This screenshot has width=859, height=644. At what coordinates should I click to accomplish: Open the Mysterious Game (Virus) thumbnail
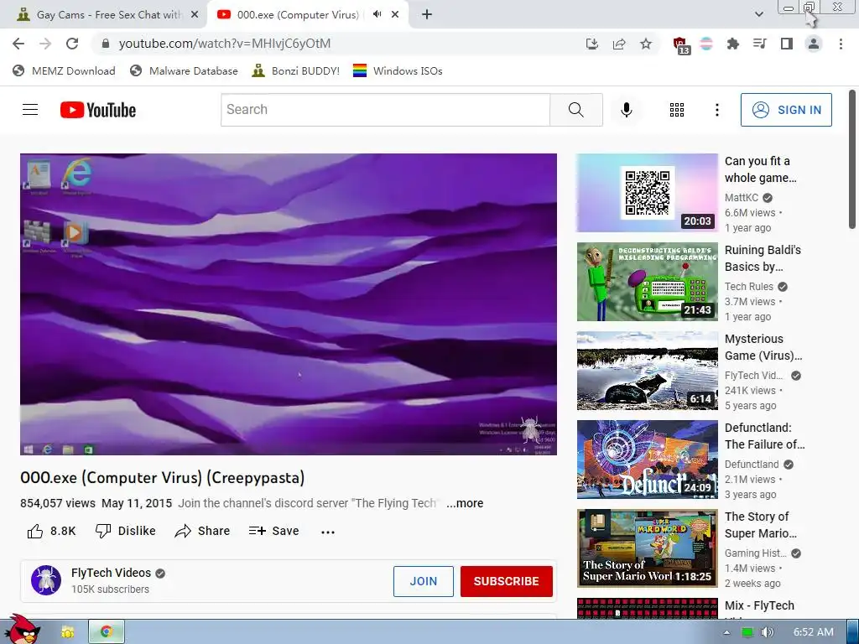tap(647, 370)
